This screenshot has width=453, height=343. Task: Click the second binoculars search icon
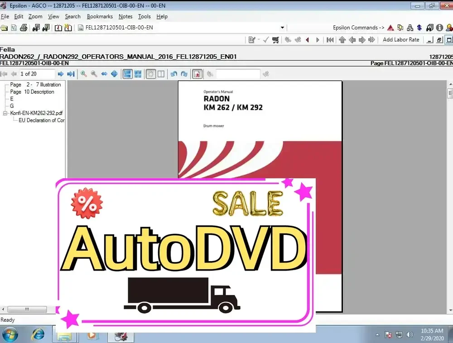point(46,28)
